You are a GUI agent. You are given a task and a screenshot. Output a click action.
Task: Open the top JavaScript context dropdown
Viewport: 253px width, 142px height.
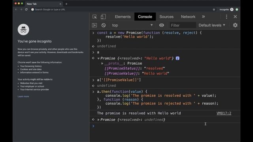click(132, 25)
